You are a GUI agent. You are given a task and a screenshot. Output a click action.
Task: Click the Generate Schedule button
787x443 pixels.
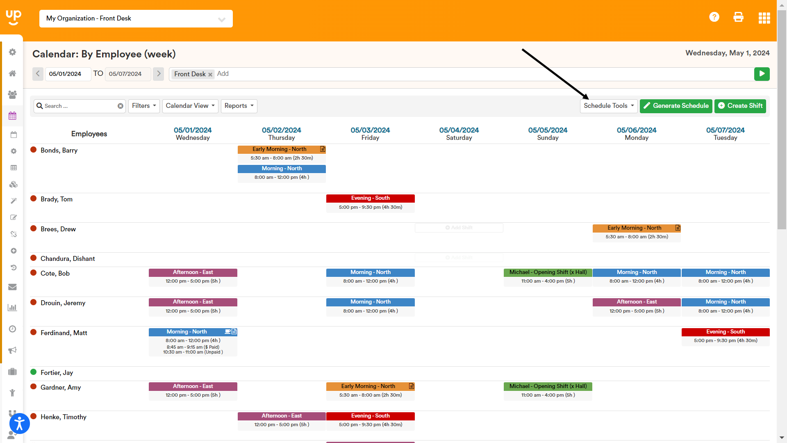click(676, 106)
